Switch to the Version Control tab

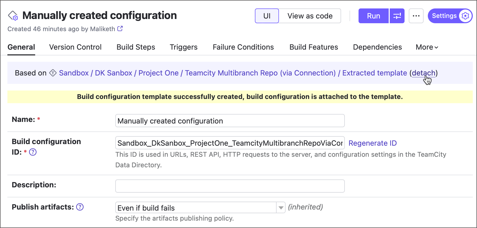(75, 47)
